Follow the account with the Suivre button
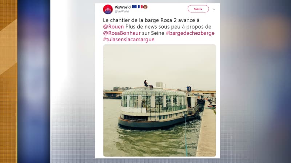 coord(198,9)
